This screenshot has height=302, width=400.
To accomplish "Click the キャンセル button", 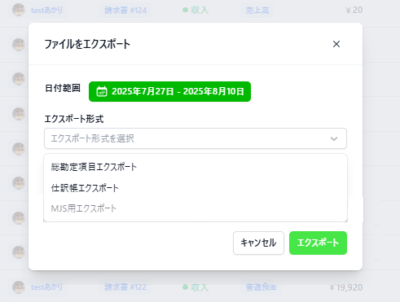I will point(258,243).
